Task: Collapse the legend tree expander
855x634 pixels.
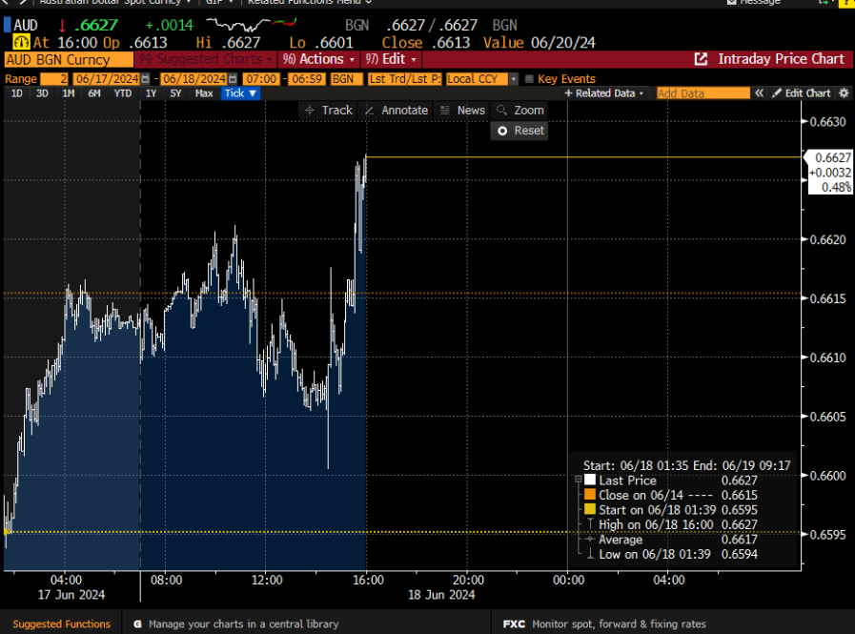Action: [x=579, y=481]
